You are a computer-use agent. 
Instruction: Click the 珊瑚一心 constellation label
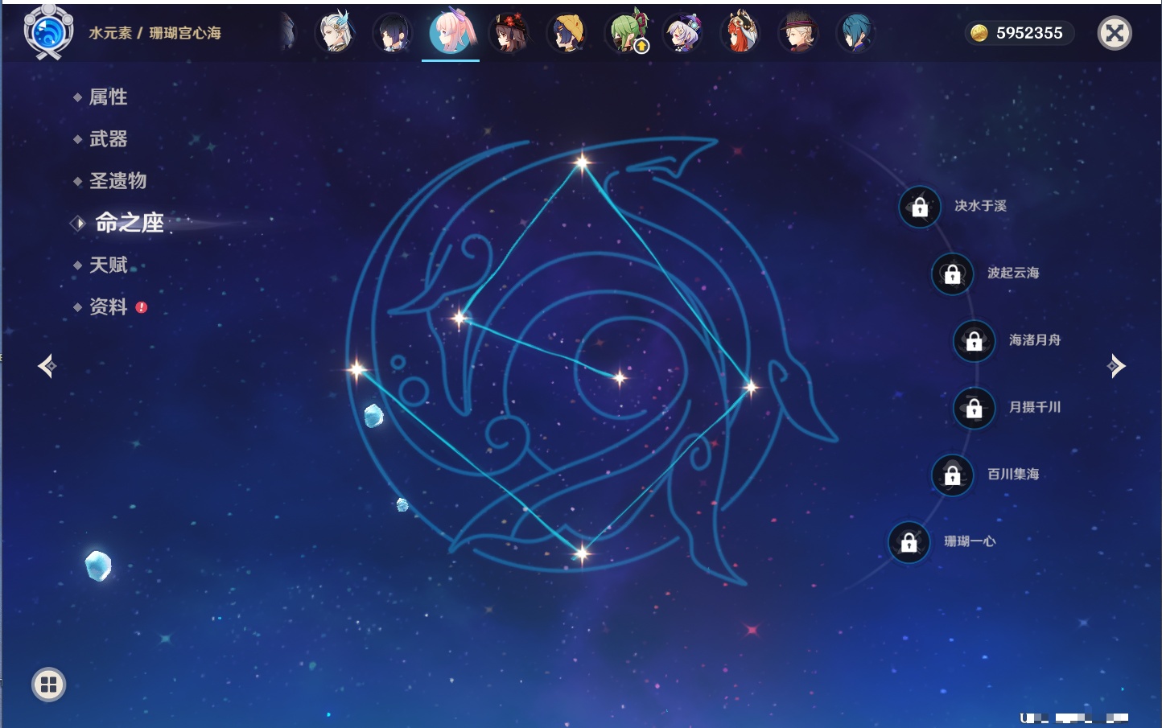[x=970, y=541]
